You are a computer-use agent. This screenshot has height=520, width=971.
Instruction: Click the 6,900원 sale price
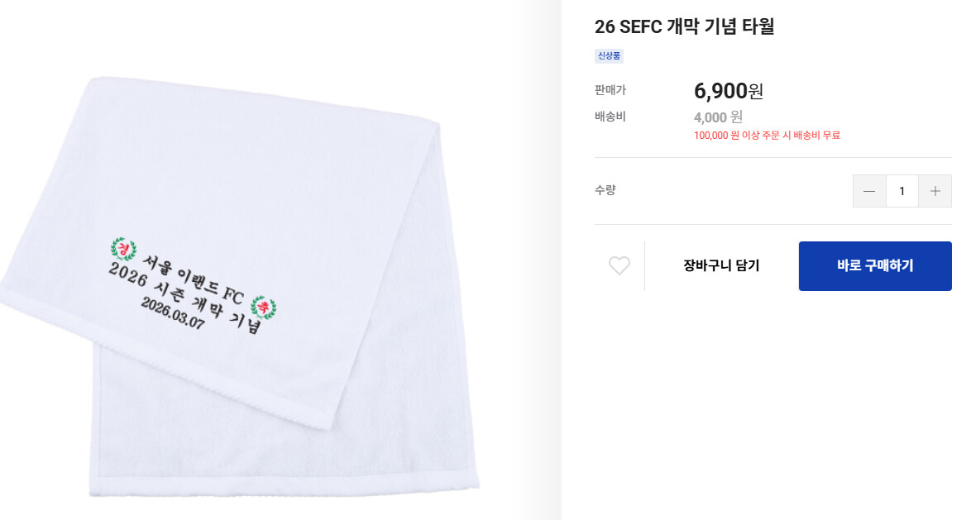[728, 91]
